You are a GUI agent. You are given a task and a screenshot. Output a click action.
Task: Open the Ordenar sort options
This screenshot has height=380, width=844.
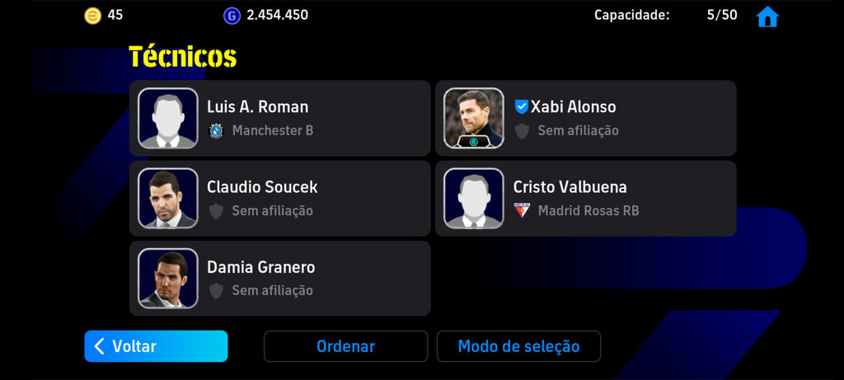coord(345,346)
